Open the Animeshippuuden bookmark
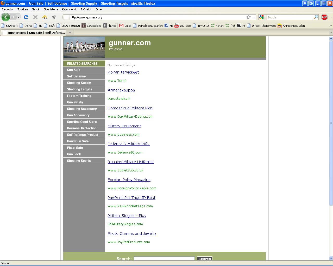 click(x=291, y=26)
